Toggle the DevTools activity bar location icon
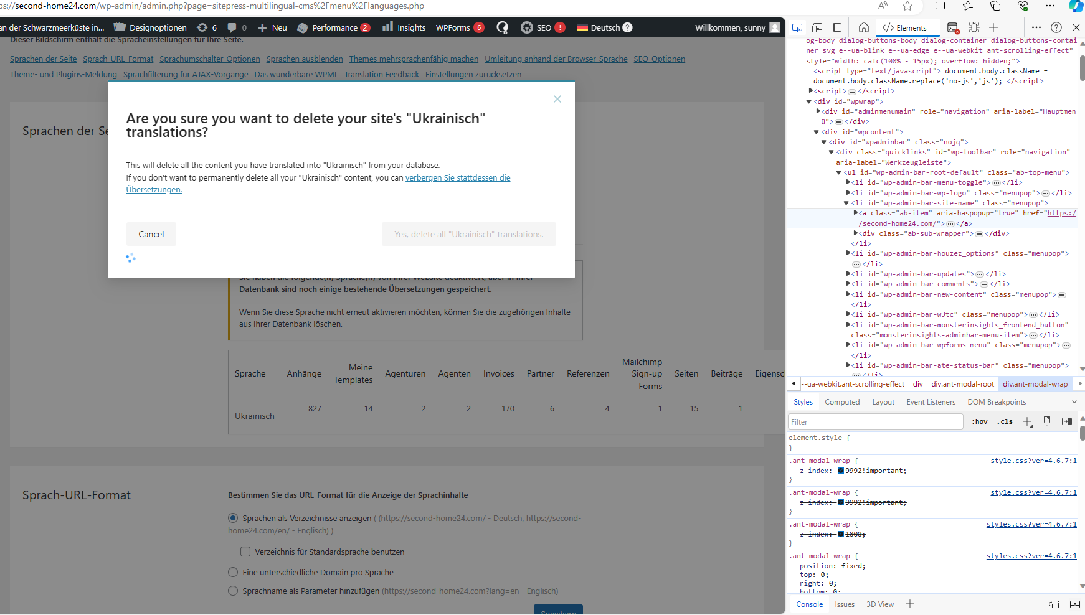This screenshot has width=1085, height=615. 837,27
